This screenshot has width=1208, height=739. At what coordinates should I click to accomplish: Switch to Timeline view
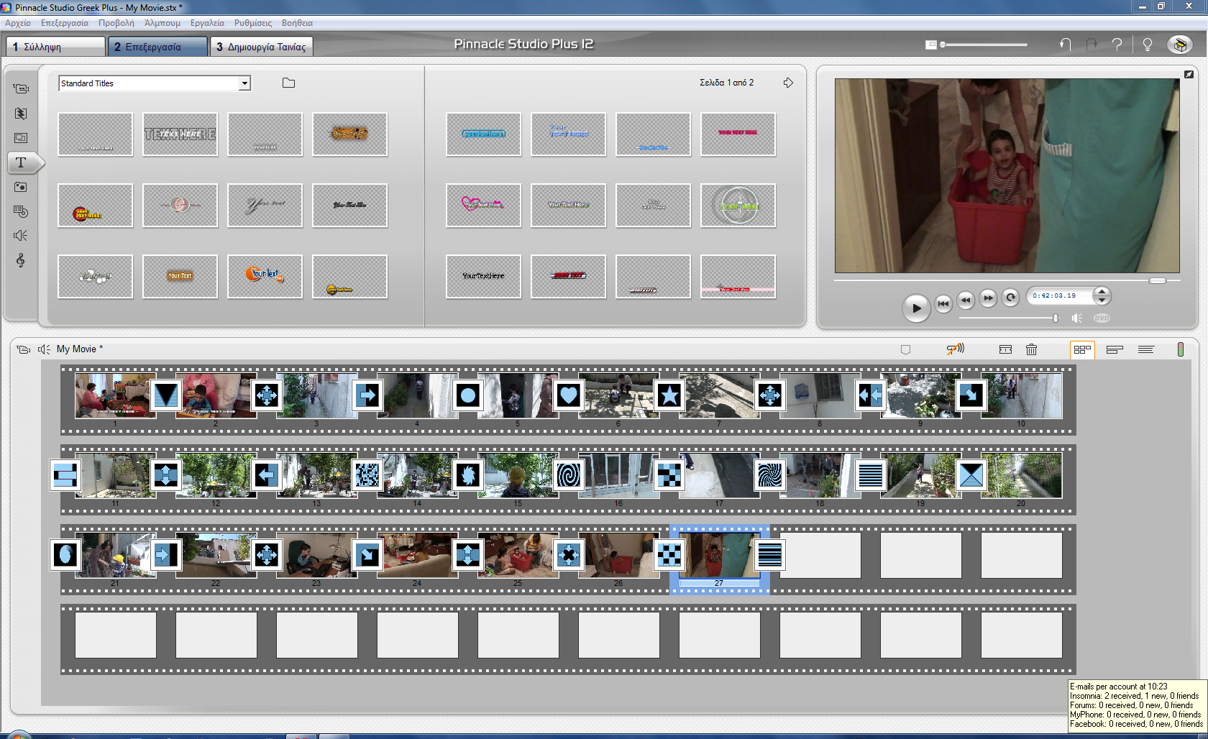[x=1115, y=349]
